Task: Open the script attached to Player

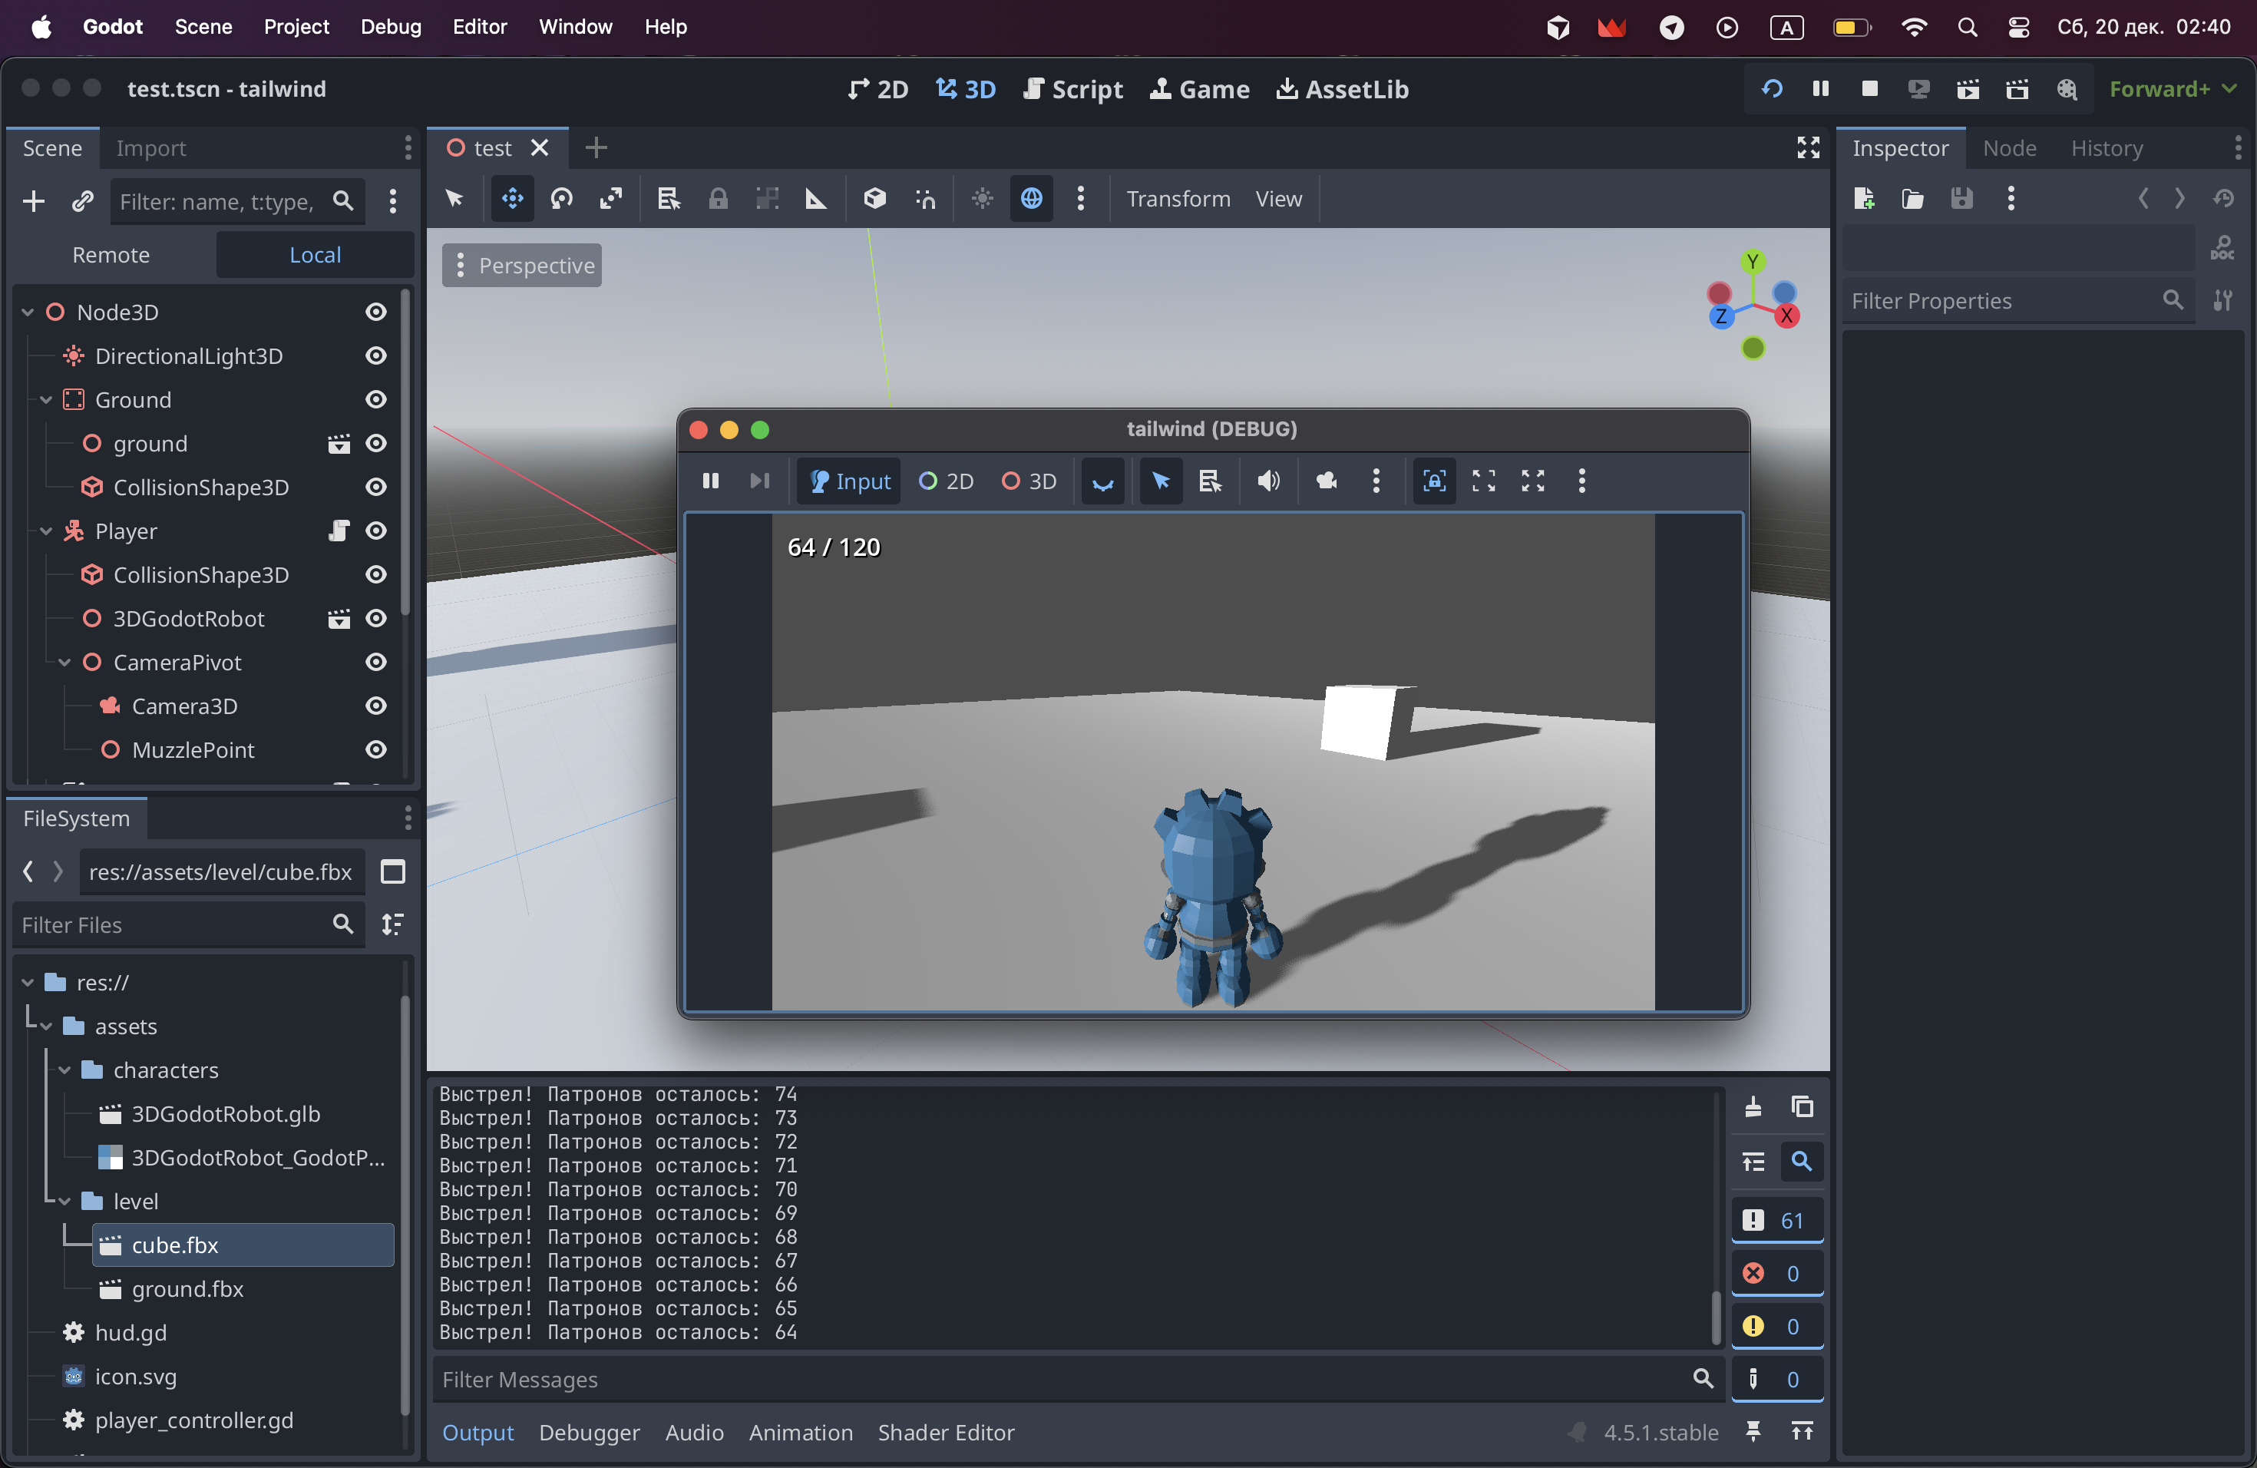Action: click(x=339, y=531)
